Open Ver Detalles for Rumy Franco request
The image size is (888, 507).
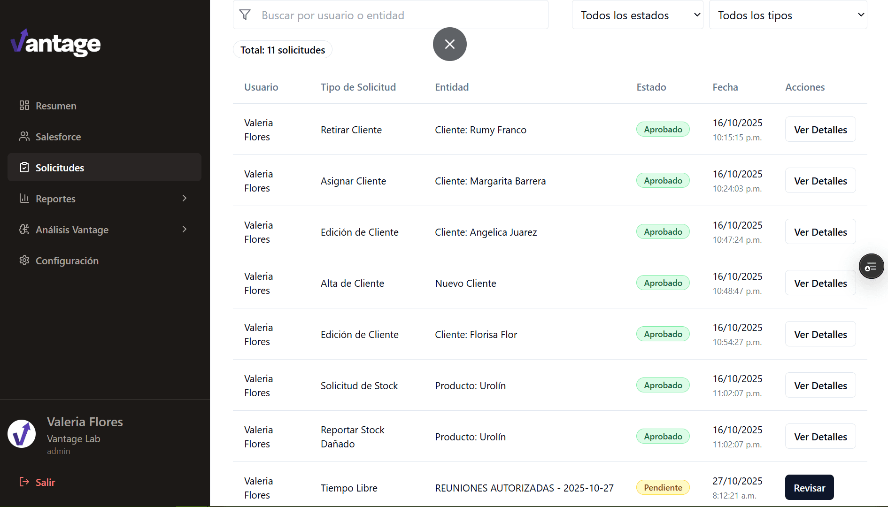(x=820, y=129)
